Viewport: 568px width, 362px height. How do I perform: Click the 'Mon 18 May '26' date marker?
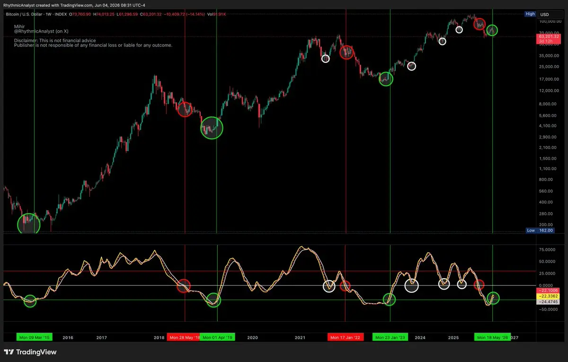pos(493,337)
